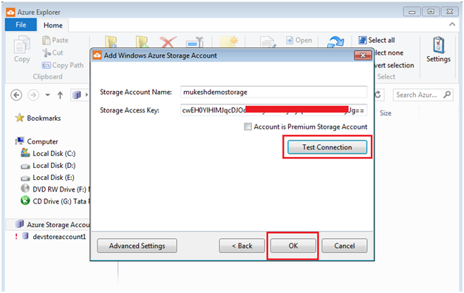Cancel the Add Storage Account dialog
The height and width of the screenshot is (293, 464).
344,246
